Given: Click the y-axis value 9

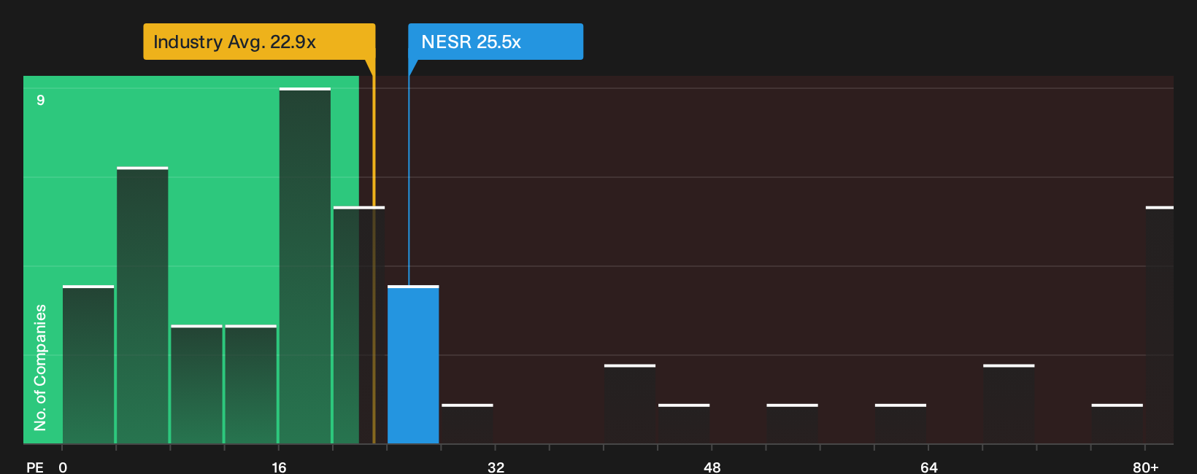Looking at the screenshot, I should (41, 100).
